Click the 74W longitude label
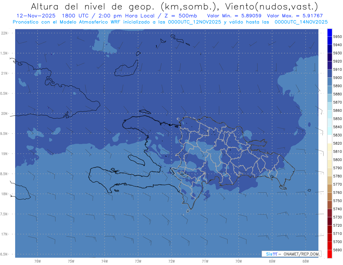This screenshot has height=265, width=343. point(105,262)
